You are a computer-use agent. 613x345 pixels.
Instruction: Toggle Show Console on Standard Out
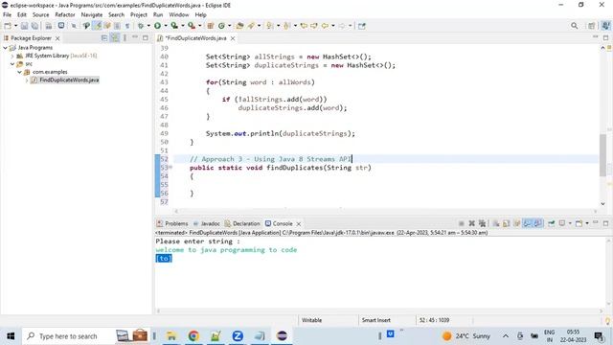[x=528, y=223]
